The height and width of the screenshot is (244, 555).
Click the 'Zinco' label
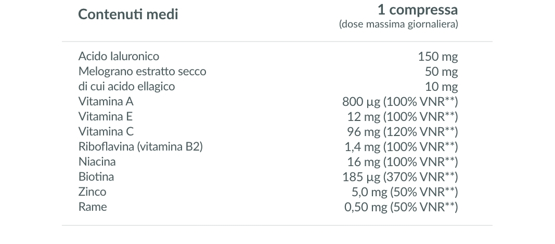coord(92,192)
